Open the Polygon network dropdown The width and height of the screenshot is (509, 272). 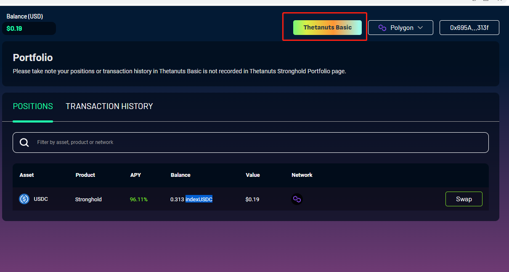pyautogui.click(x=400, y=27)
